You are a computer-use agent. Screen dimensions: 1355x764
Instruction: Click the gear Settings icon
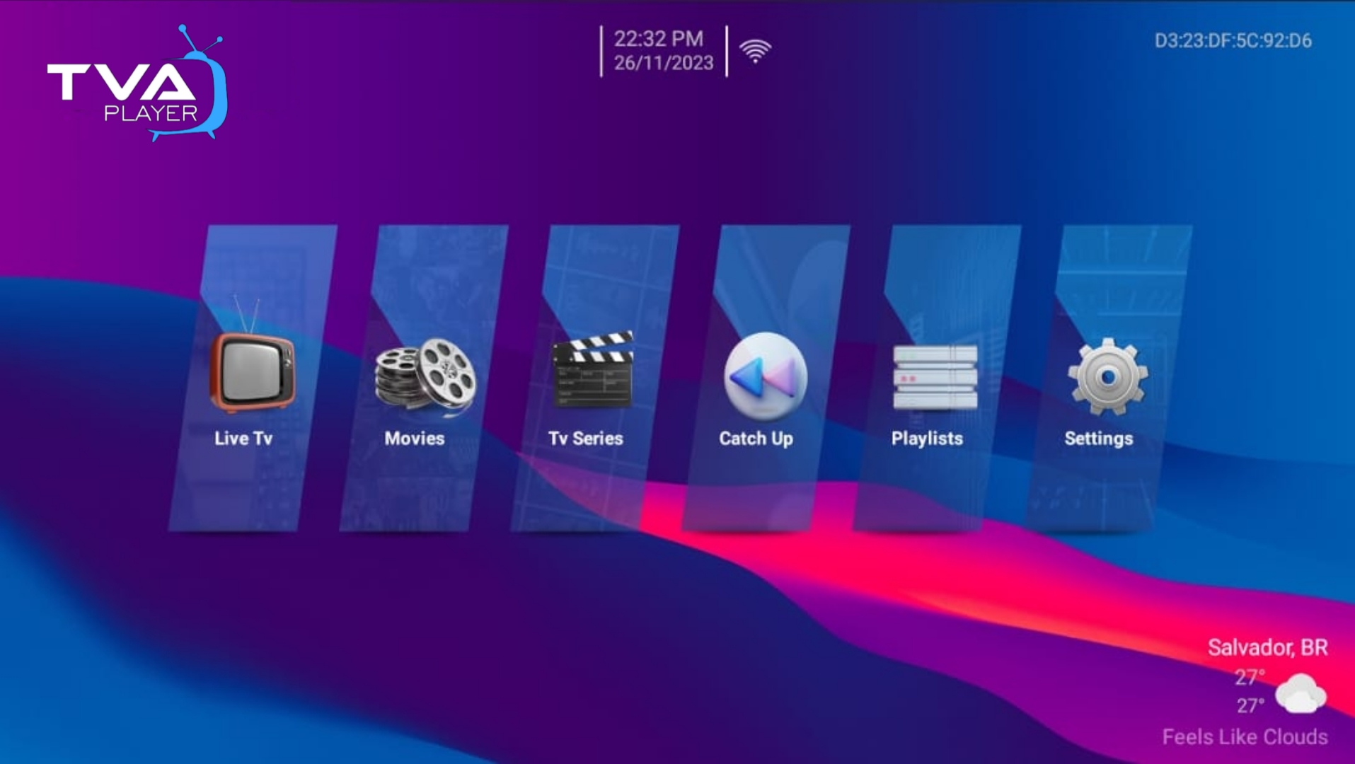tap(1107, 376)
